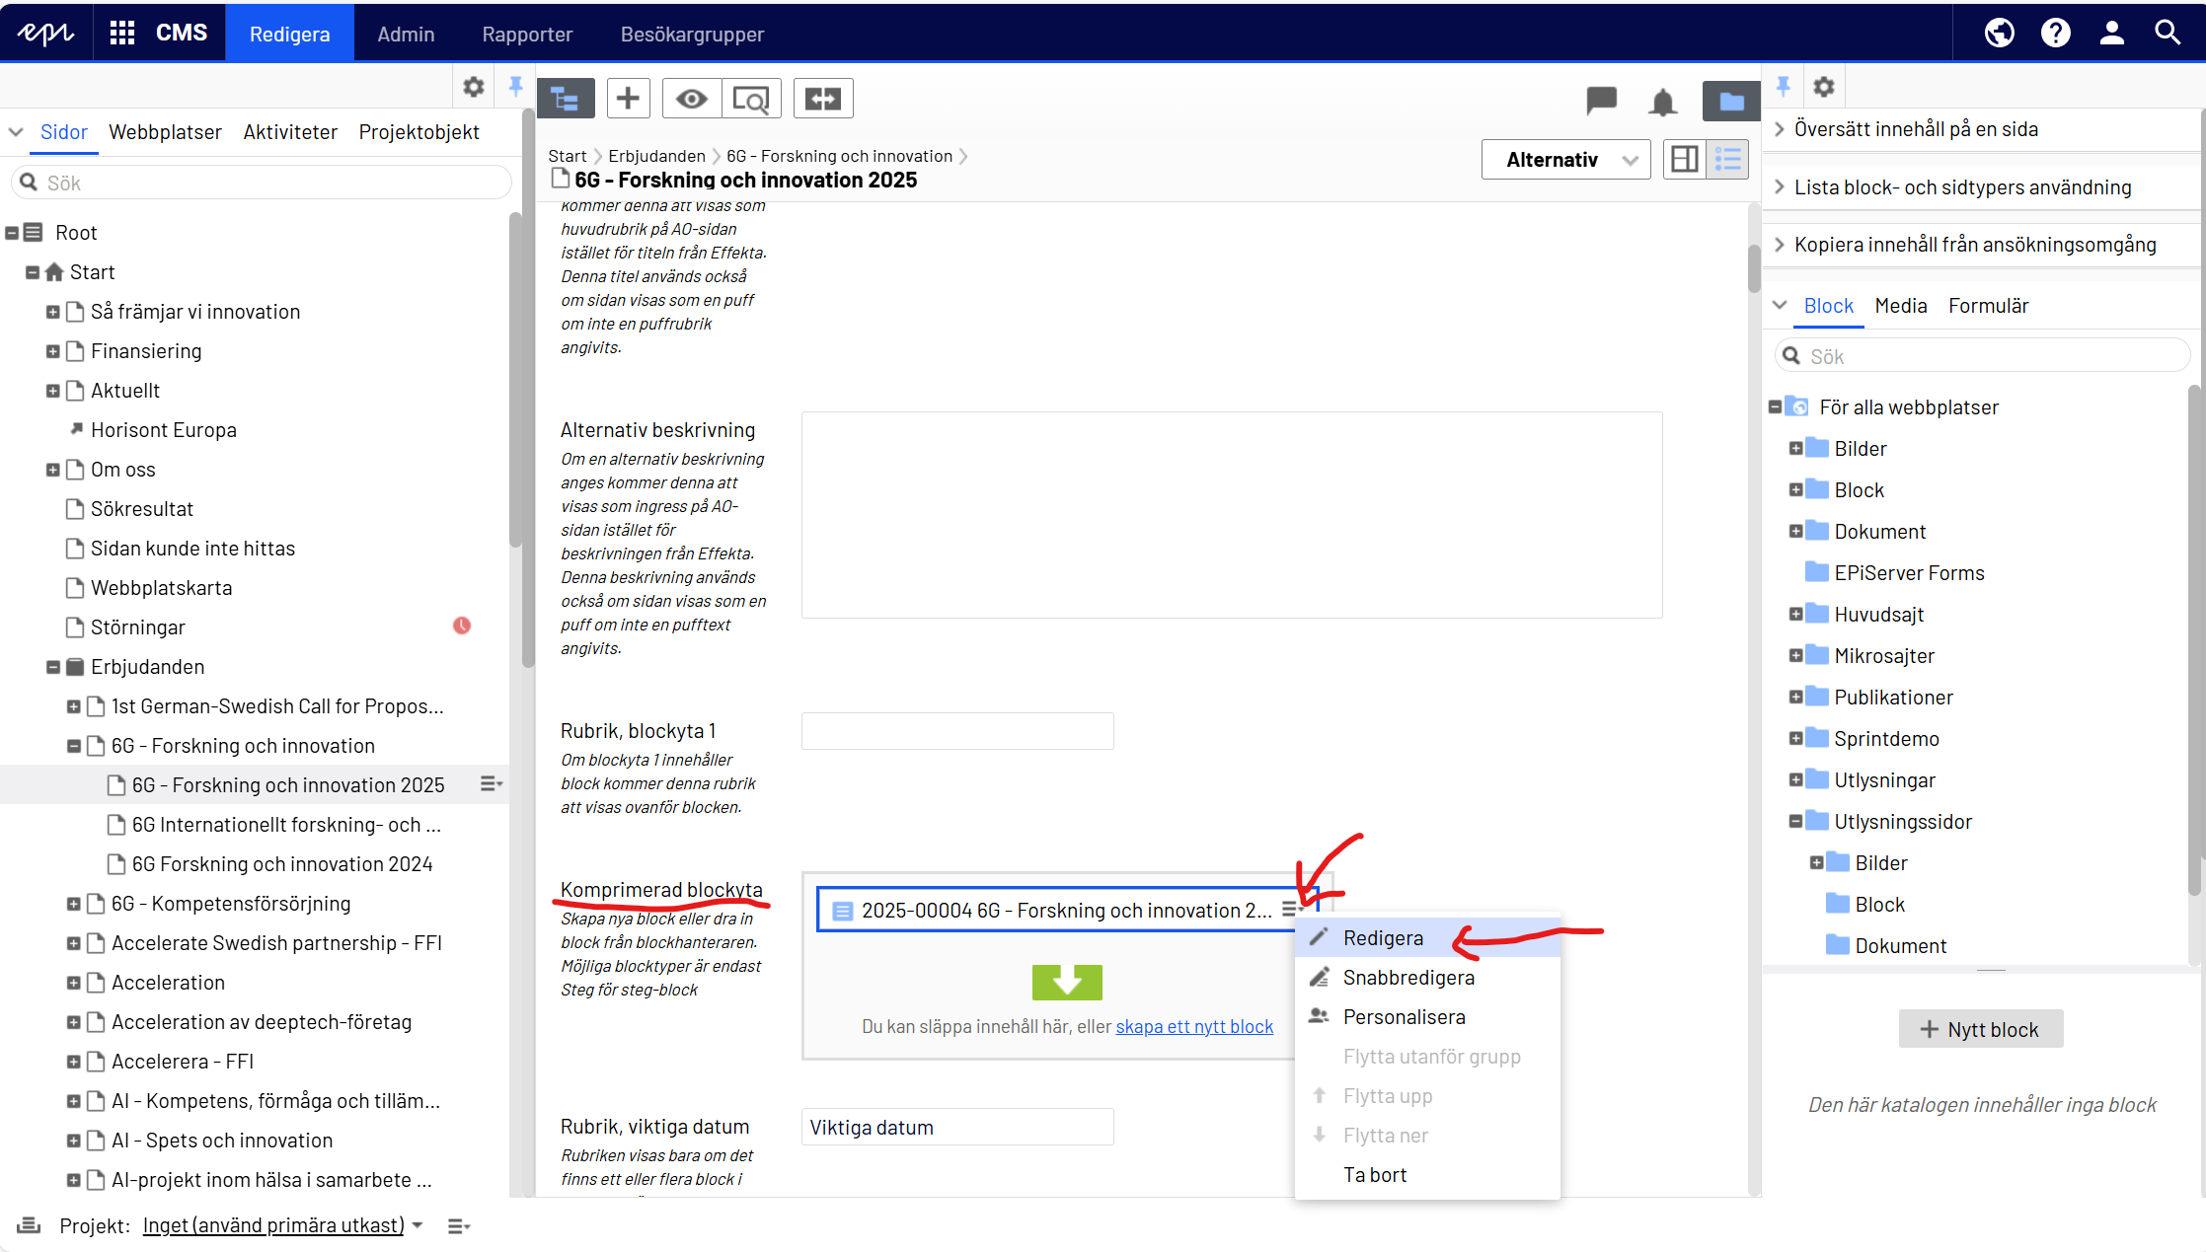The image size is (2206, 1252).
Task: Switch to the Webbplatser tab
Action: coord(165,132)
